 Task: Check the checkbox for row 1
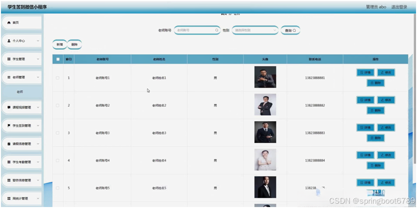[58, 78]
